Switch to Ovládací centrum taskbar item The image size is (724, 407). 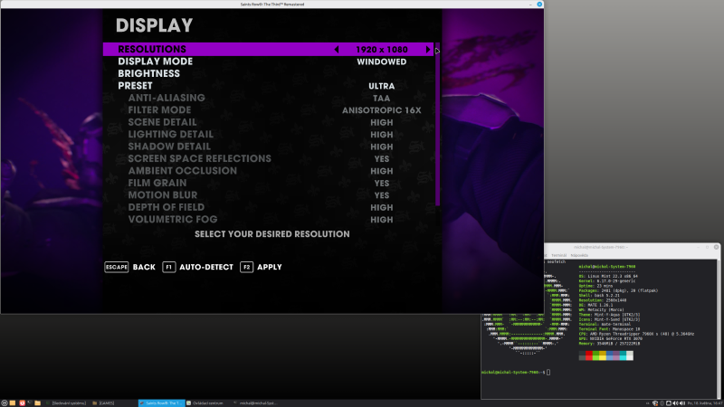[x=205, y=402]
